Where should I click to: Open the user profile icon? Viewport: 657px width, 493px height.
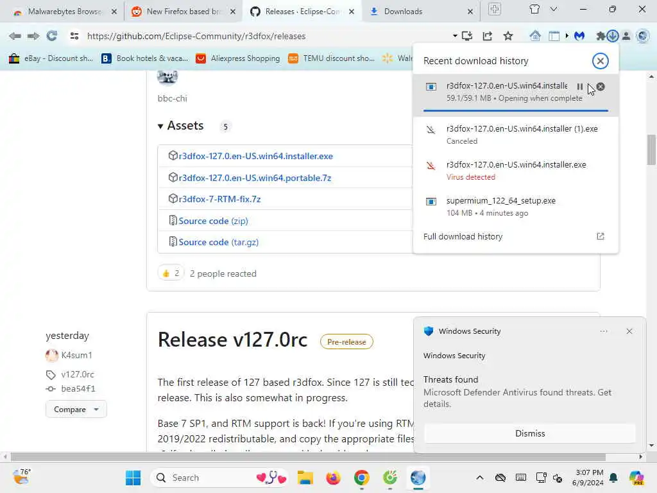click(626, 36)
